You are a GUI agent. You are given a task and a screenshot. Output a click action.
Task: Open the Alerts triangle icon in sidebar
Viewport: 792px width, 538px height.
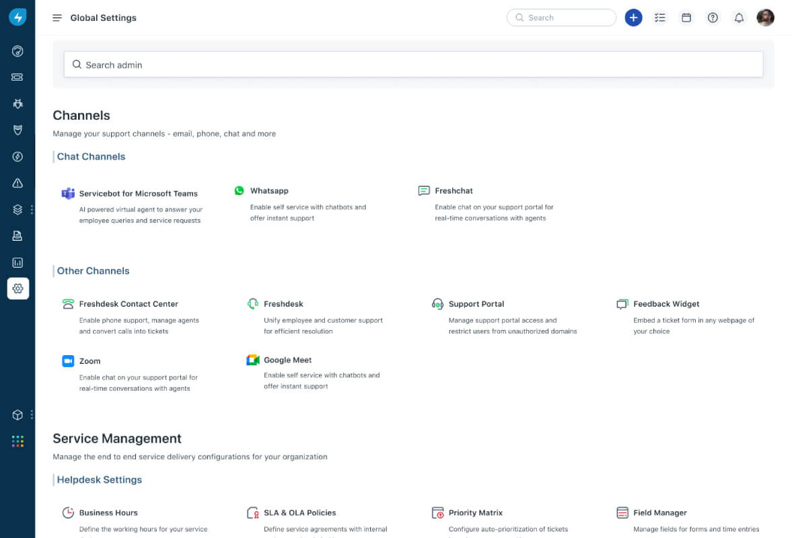[17, 183]
